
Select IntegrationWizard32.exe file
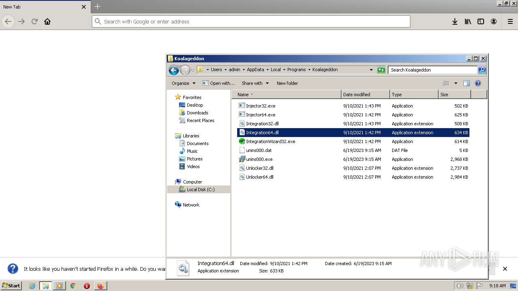coord(270,141)
